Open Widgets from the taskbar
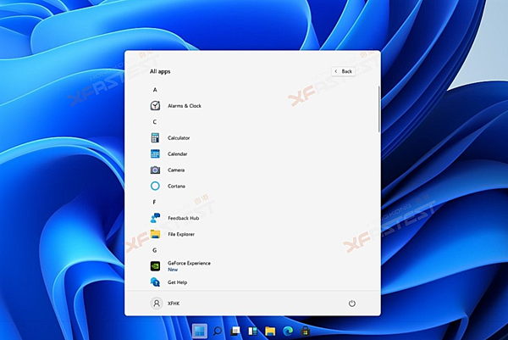Viewport: 508px width, 340px height. (x=252, y=331)
